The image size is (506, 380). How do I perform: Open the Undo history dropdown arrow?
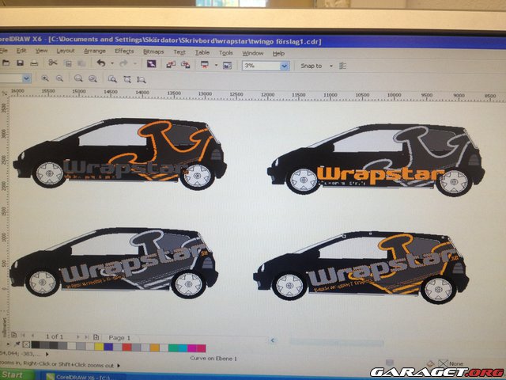[x=111, y=65]
